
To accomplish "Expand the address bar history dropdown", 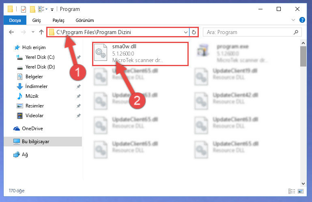I will point(186,32).
